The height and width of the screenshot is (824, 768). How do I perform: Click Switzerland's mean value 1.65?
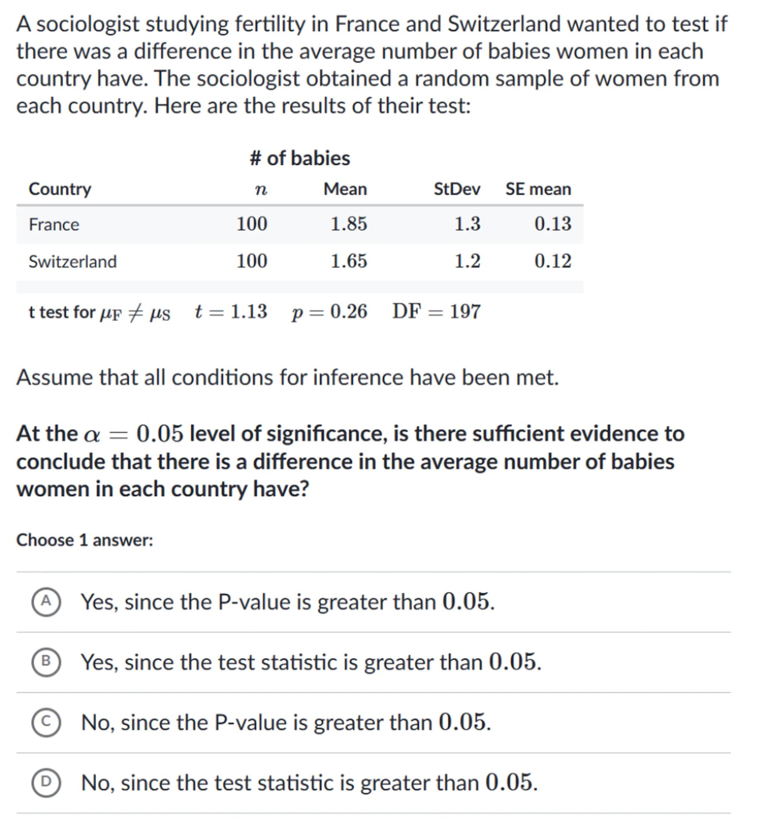pos(348,261)
